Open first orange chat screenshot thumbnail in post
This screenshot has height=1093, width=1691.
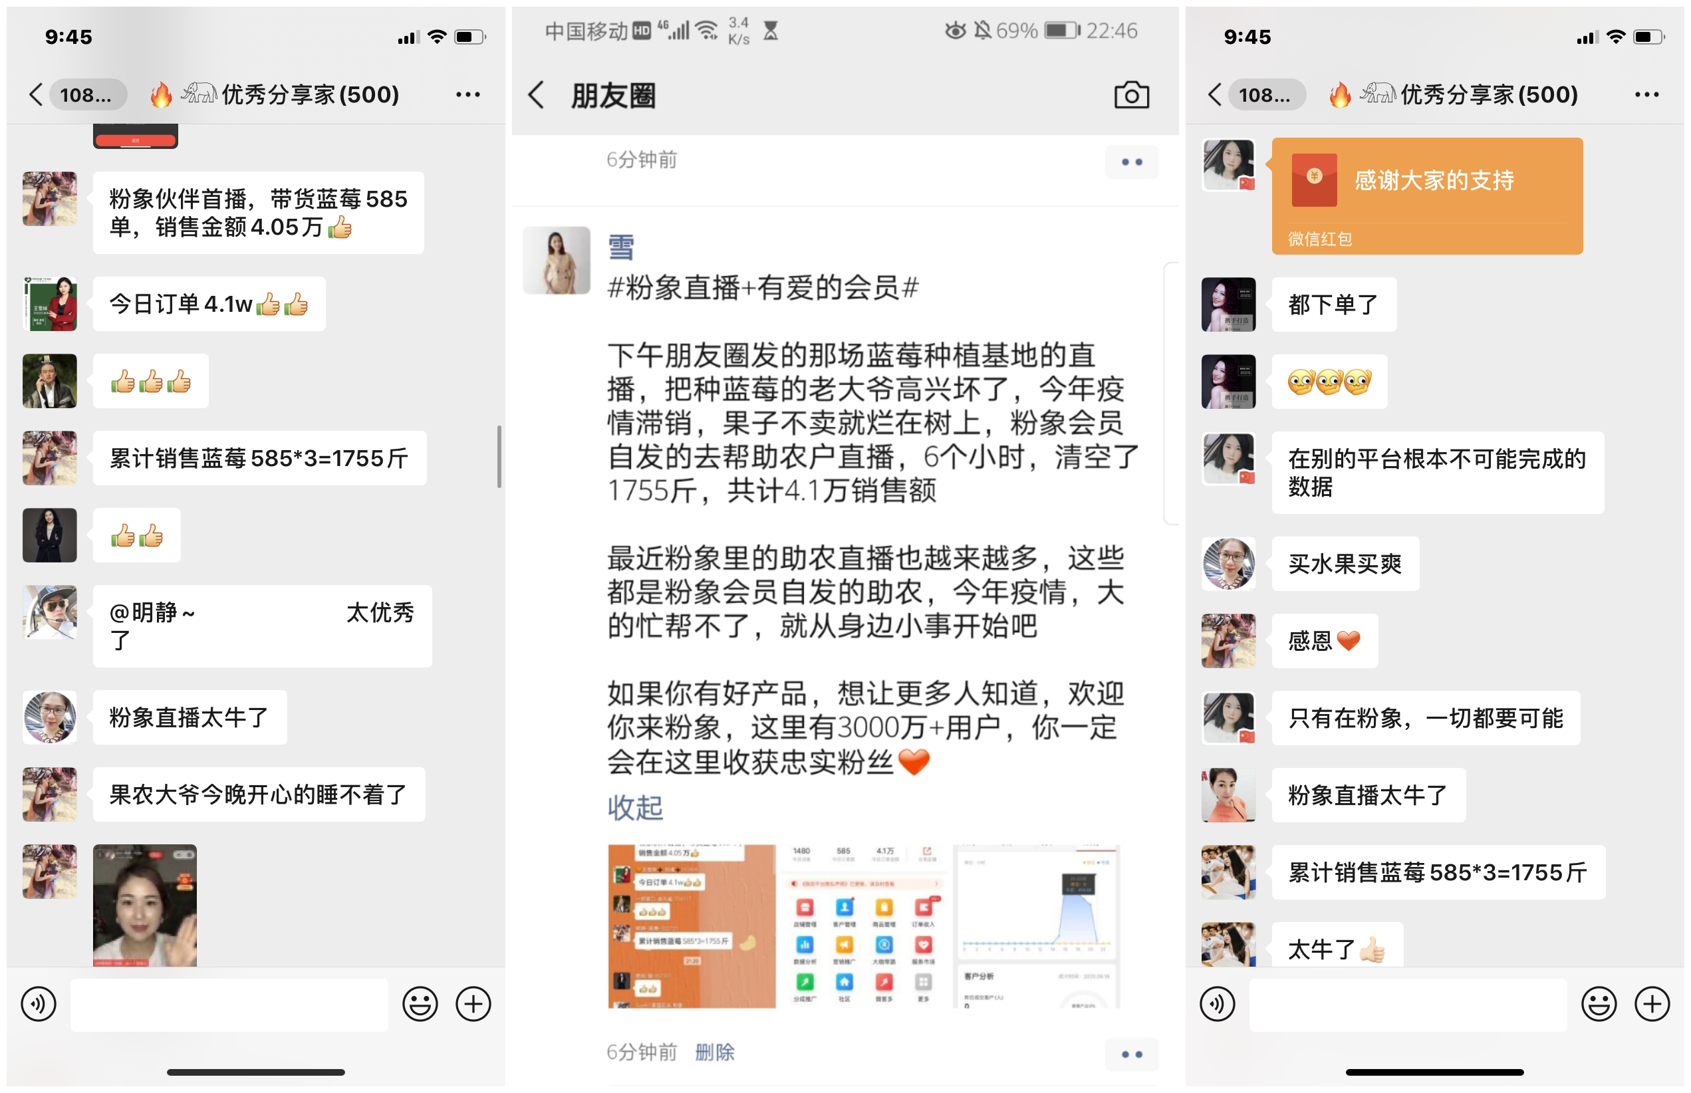coord(692,926)
